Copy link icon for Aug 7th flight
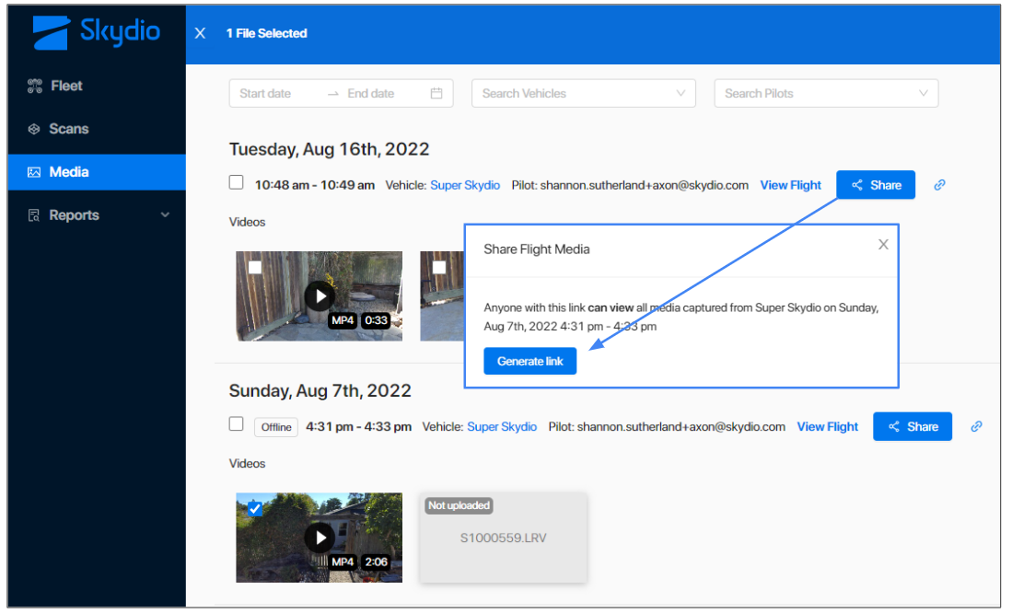Image resolution: width=1012 pixels, height=613 pixels. [x=976, y=426]
